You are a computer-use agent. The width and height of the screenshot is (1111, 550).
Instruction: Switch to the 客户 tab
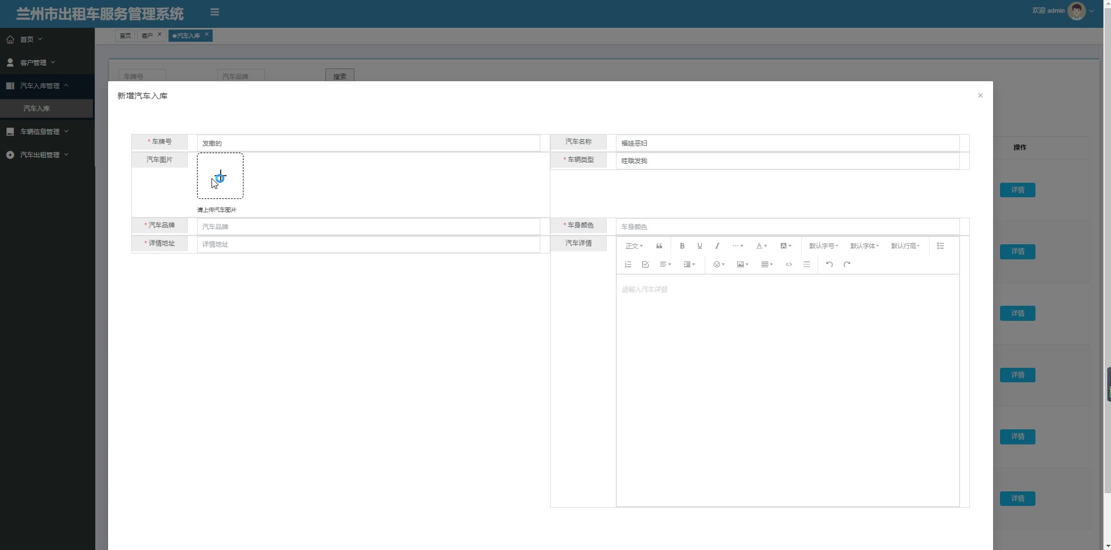coord(147,36)
